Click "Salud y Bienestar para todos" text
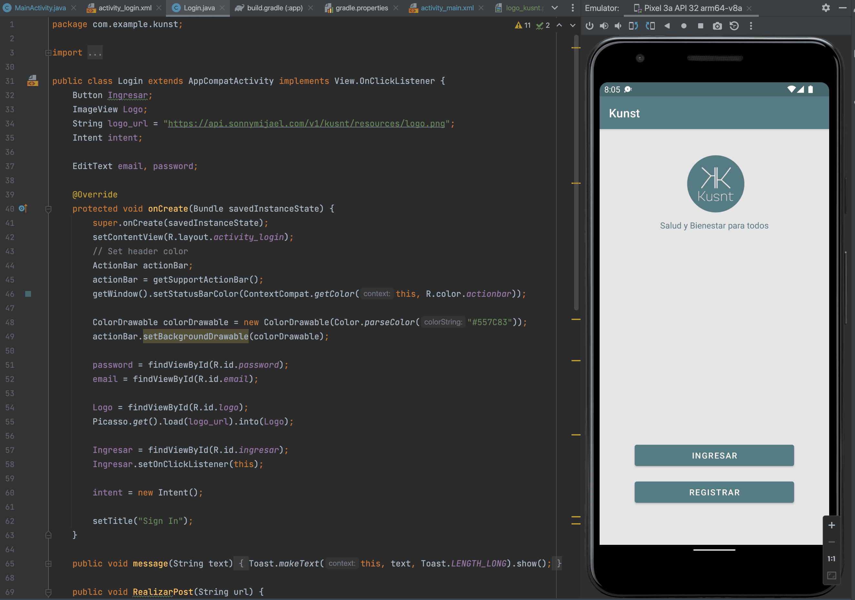Viewport: 855px width, 600px height. 714,225
